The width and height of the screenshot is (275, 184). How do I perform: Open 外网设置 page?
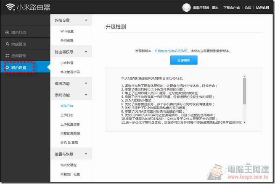click(x=67, y=40)
